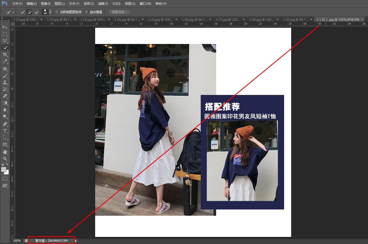Select the Clone Stamp tool
This screenshot has width=368, height=244.
(5, 82)
